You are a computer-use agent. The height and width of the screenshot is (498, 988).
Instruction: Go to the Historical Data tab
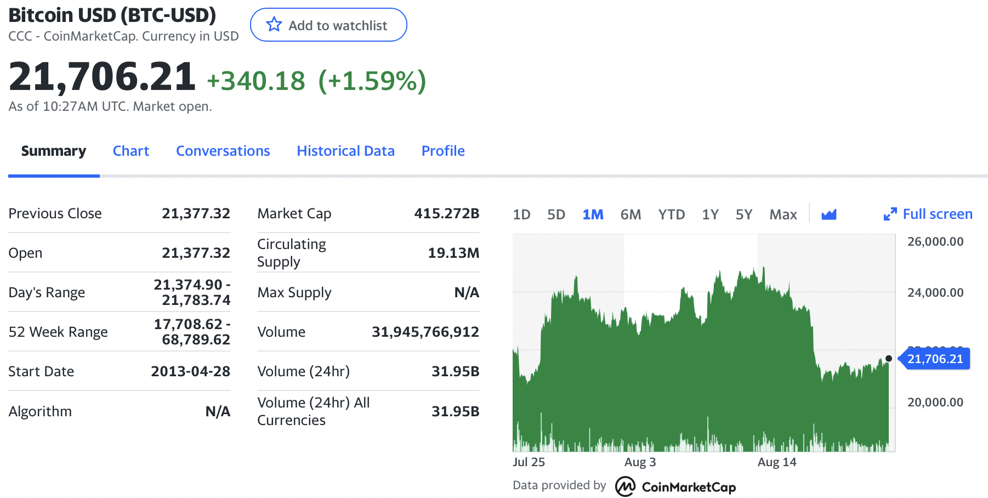click(346, 151)
